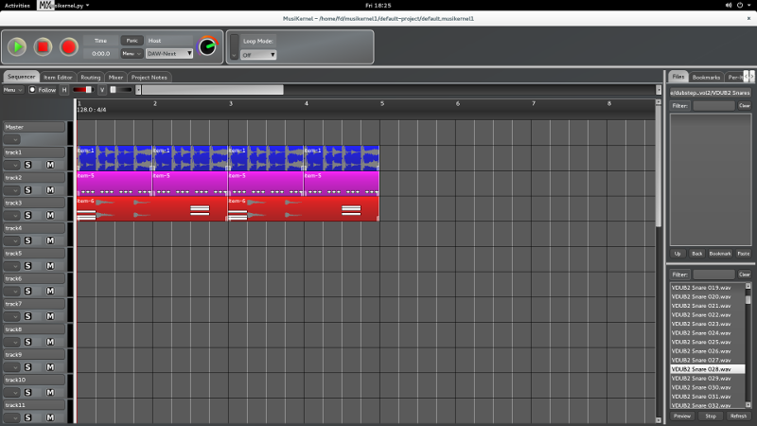Go Up one folder level
Image resolution: width=757 pixels, height=426 pixels.
pyautogui.click(x=678, y=254)
